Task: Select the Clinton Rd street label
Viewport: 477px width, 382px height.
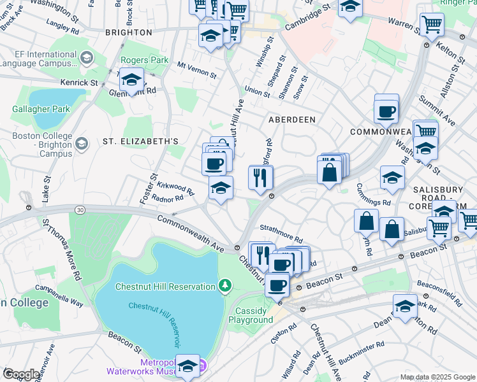Action: click(284, 334)
